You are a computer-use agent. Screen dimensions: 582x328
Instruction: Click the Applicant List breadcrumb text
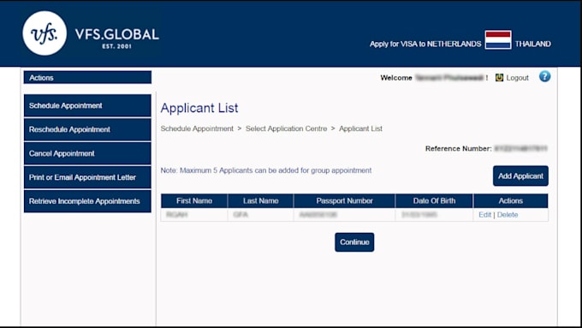pyautogui.click(x=360, y=128)
